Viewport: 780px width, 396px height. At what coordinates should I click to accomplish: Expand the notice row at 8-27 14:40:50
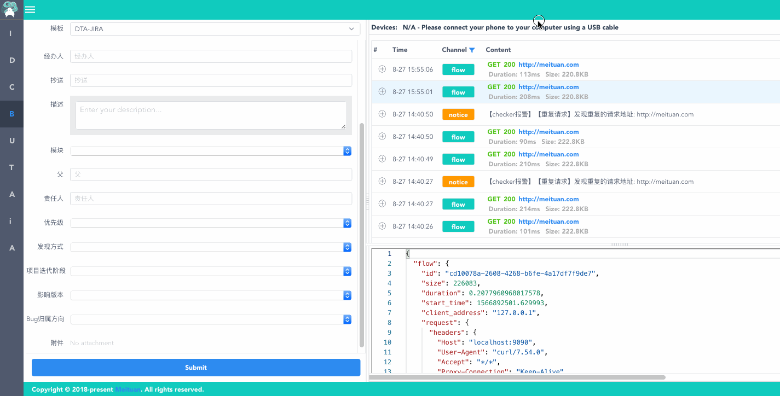click(x=382, y=114)
